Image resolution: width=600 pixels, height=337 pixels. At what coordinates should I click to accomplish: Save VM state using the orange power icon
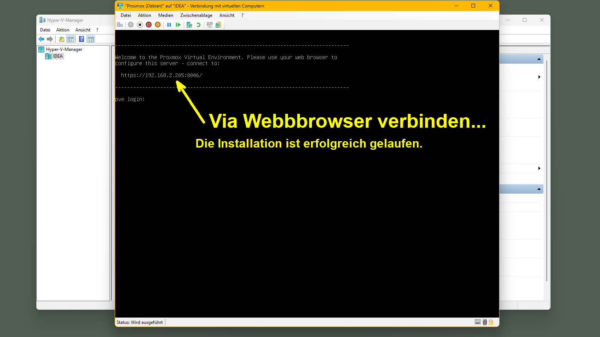[x=158, y=25]
